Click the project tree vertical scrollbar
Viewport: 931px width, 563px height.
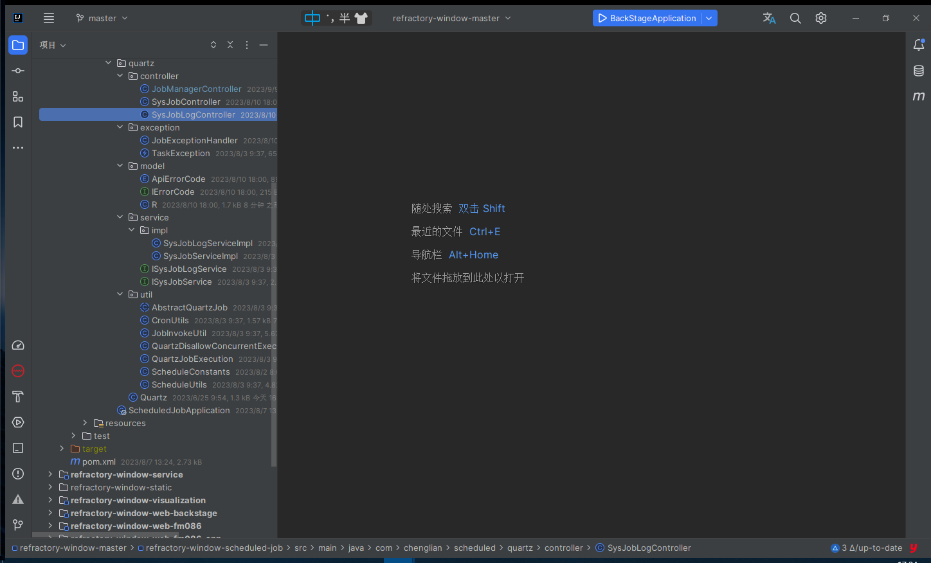tap(274, 324)
